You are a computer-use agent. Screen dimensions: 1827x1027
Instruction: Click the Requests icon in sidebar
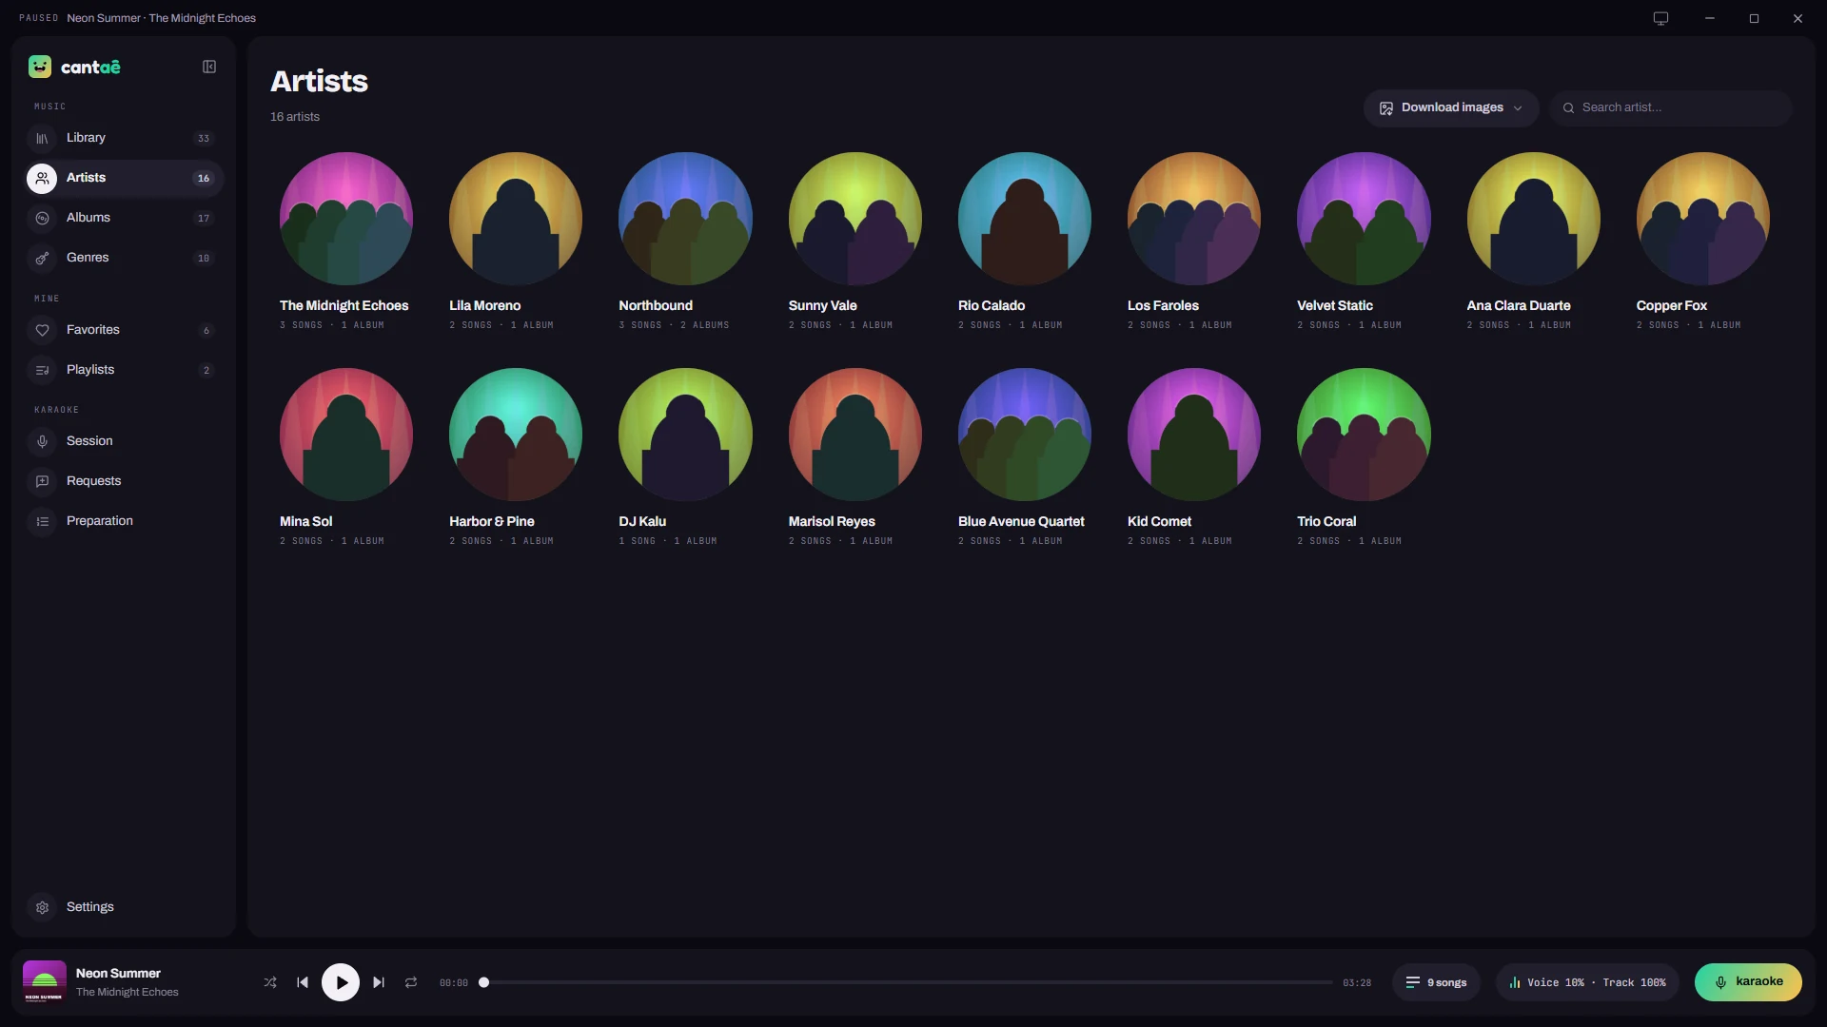(42, 481)
